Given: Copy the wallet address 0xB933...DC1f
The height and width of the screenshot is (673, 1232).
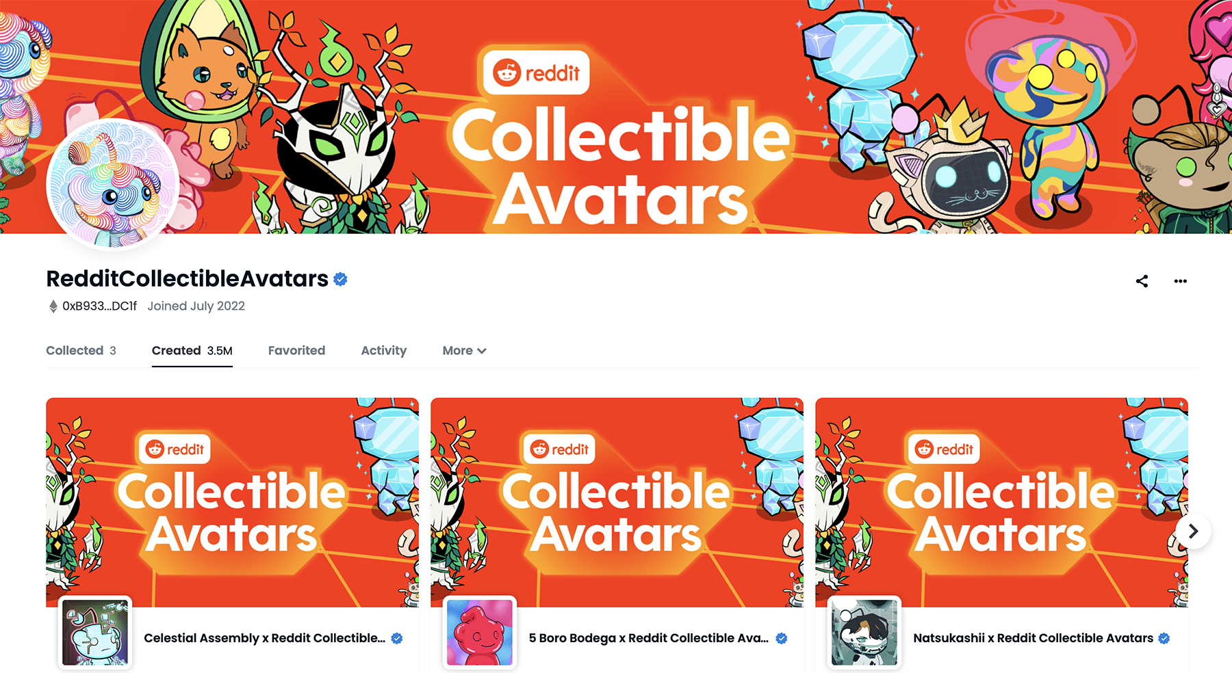Looking at the screenshot, I should tap(100, 306).
